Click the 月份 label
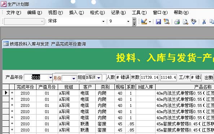Image resolution: width=214 pixels, height=134 pixels. pos(57,78)
